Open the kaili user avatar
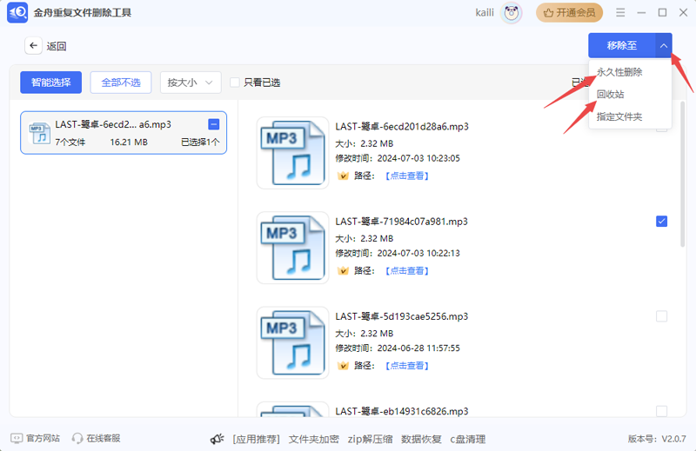The image size is (696, 451). coord(511,13)
